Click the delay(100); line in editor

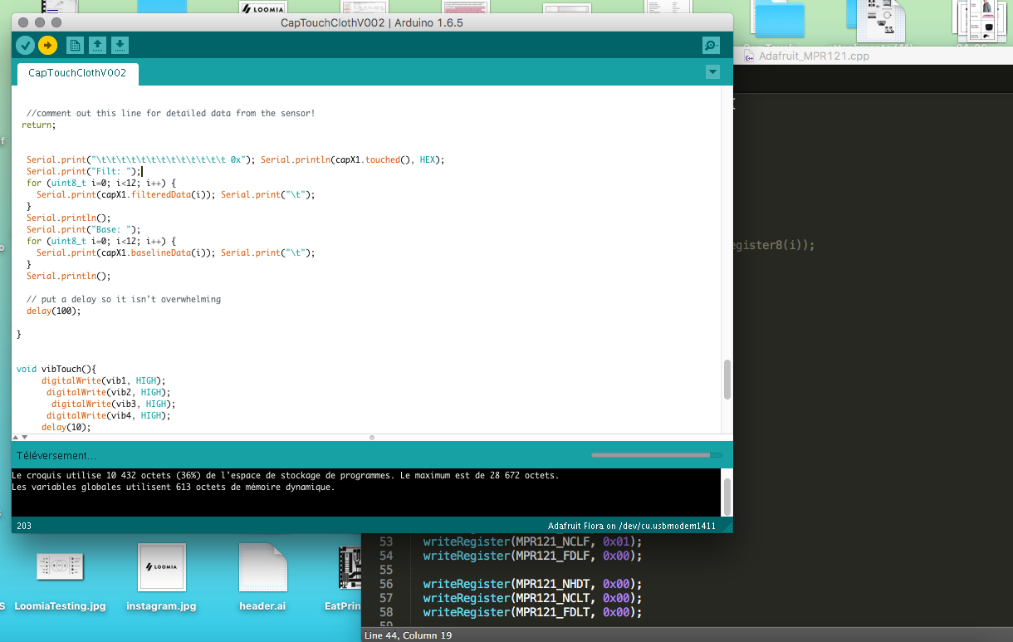tap(53, 311)
